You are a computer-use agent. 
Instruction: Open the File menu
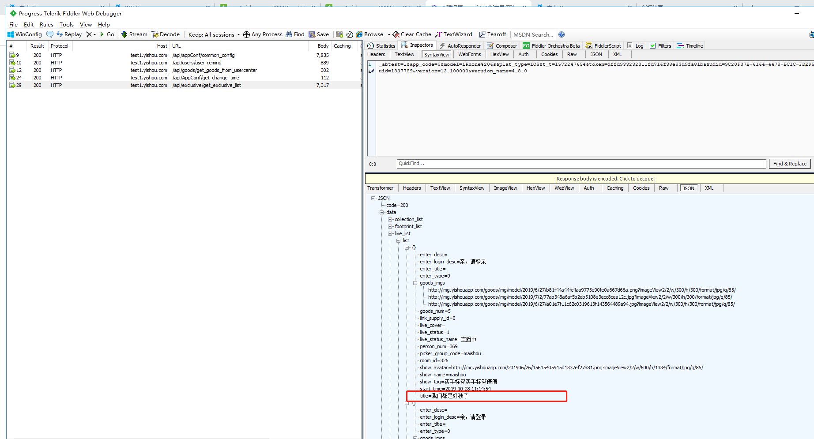point(13,25)
